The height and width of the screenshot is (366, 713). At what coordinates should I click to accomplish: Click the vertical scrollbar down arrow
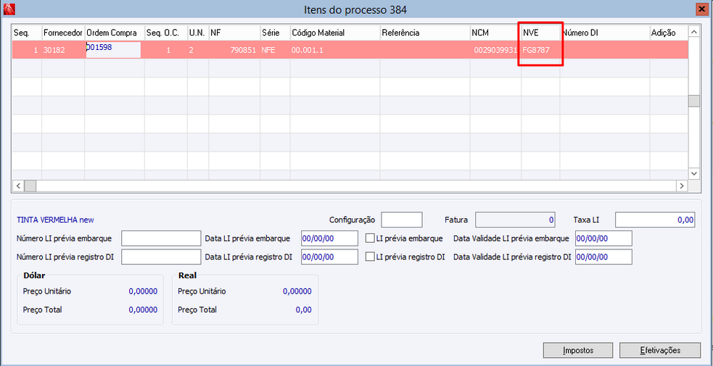(x=694, y=173)
